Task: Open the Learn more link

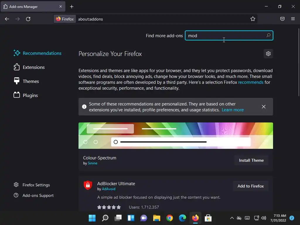Action: (233, 110)
